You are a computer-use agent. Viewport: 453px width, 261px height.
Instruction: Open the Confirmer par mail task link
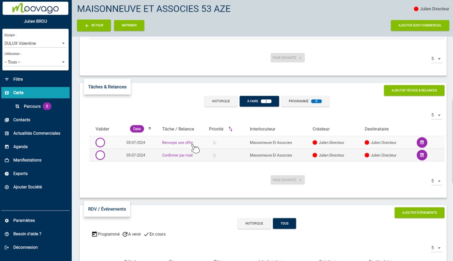(177, 155)
